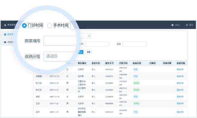Click the star icon in header
Viewport: 197px width, 118px height.
click(x=5, y=25)
